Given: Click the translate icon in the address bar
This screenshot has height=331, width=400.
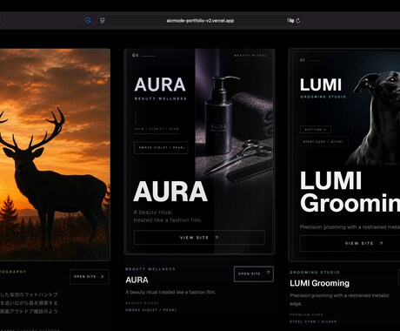Looking at the screenshot, I should [290, 20].
